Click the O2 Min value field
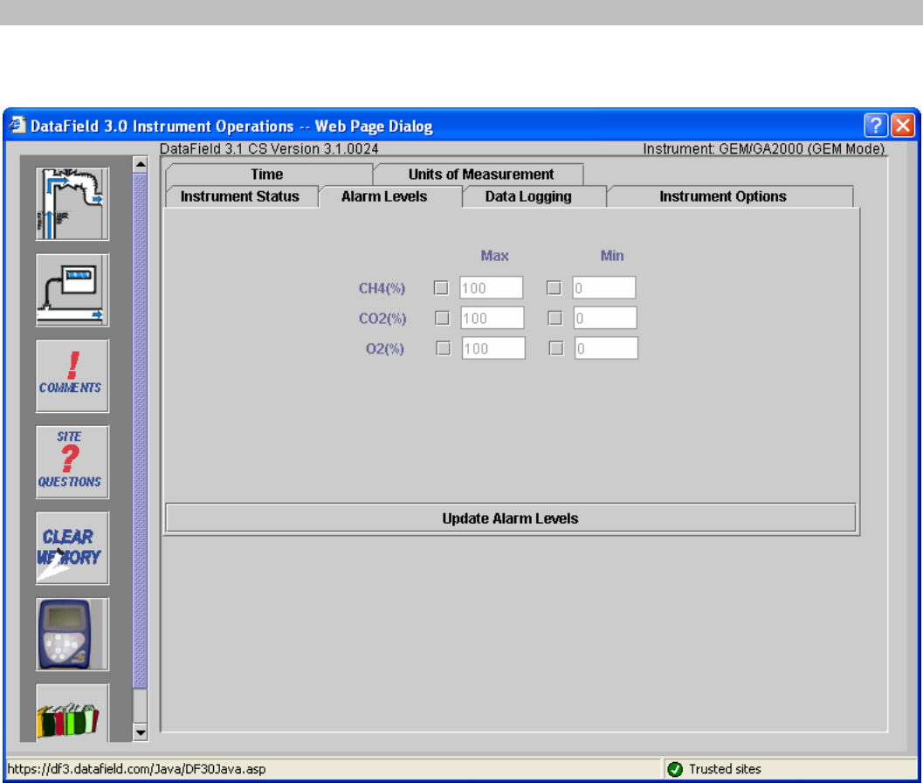 point(606,348)
